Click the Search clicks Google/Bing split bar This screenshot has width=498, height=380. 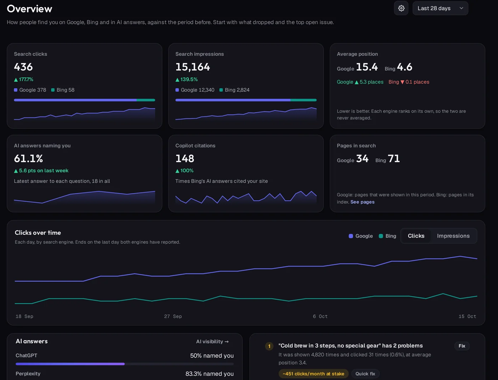coord(84,100)
